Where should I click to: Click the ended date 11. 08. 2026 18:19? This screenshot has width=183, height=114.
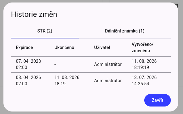(x=67, y=81)
